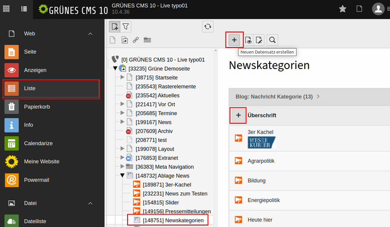The height and width of the screenshot is (227, 390).
Task: Open the user avatar menu
Action: 378,9
